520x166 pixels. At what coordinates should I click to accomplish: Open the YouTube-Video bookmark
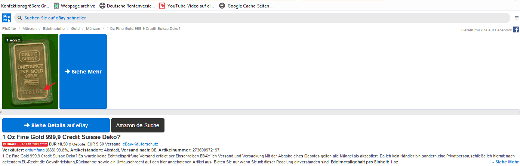click(187, 6)
